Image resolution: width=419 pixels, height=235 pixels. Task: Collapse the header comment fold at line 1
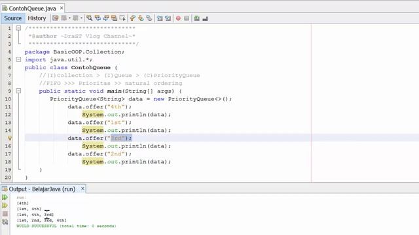18,28
